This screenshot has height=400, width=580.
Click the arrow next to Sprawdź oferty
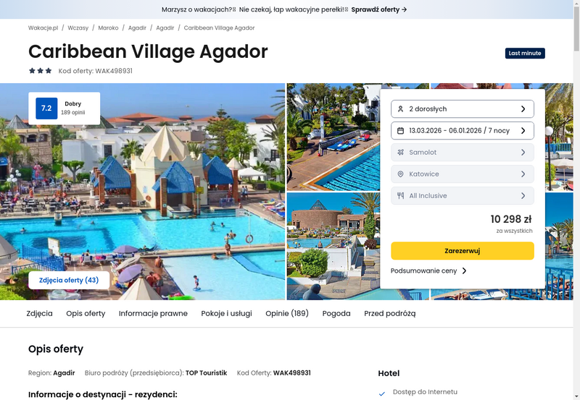(x=404, y=9)
